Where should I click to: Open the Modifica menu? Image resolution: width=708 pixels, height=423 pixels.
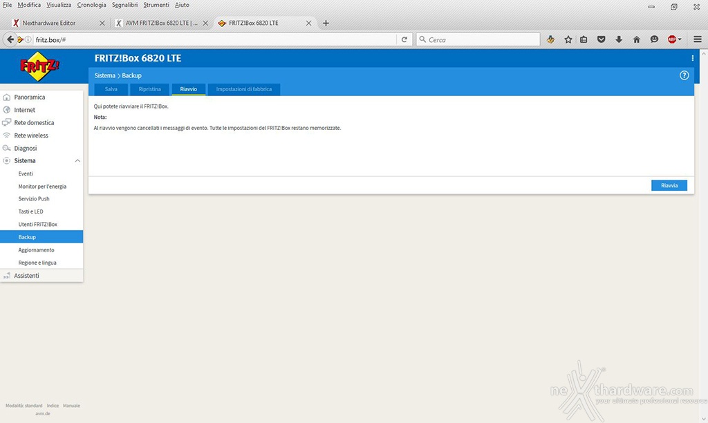pyautogui.click(x=29, y=5)
